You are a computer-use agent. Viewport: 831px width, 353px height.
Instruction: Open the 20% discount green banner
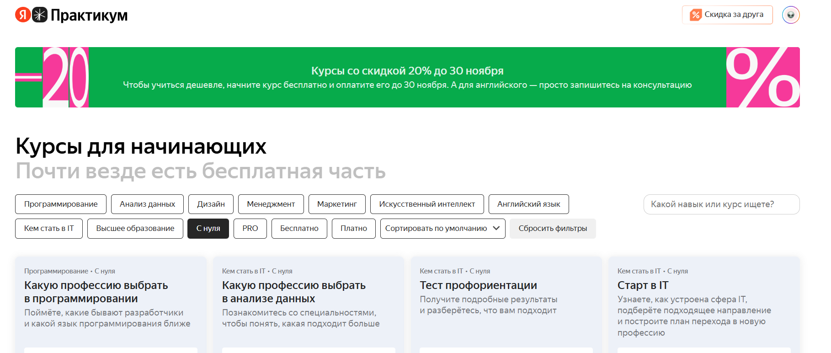[x=407, y=77]
